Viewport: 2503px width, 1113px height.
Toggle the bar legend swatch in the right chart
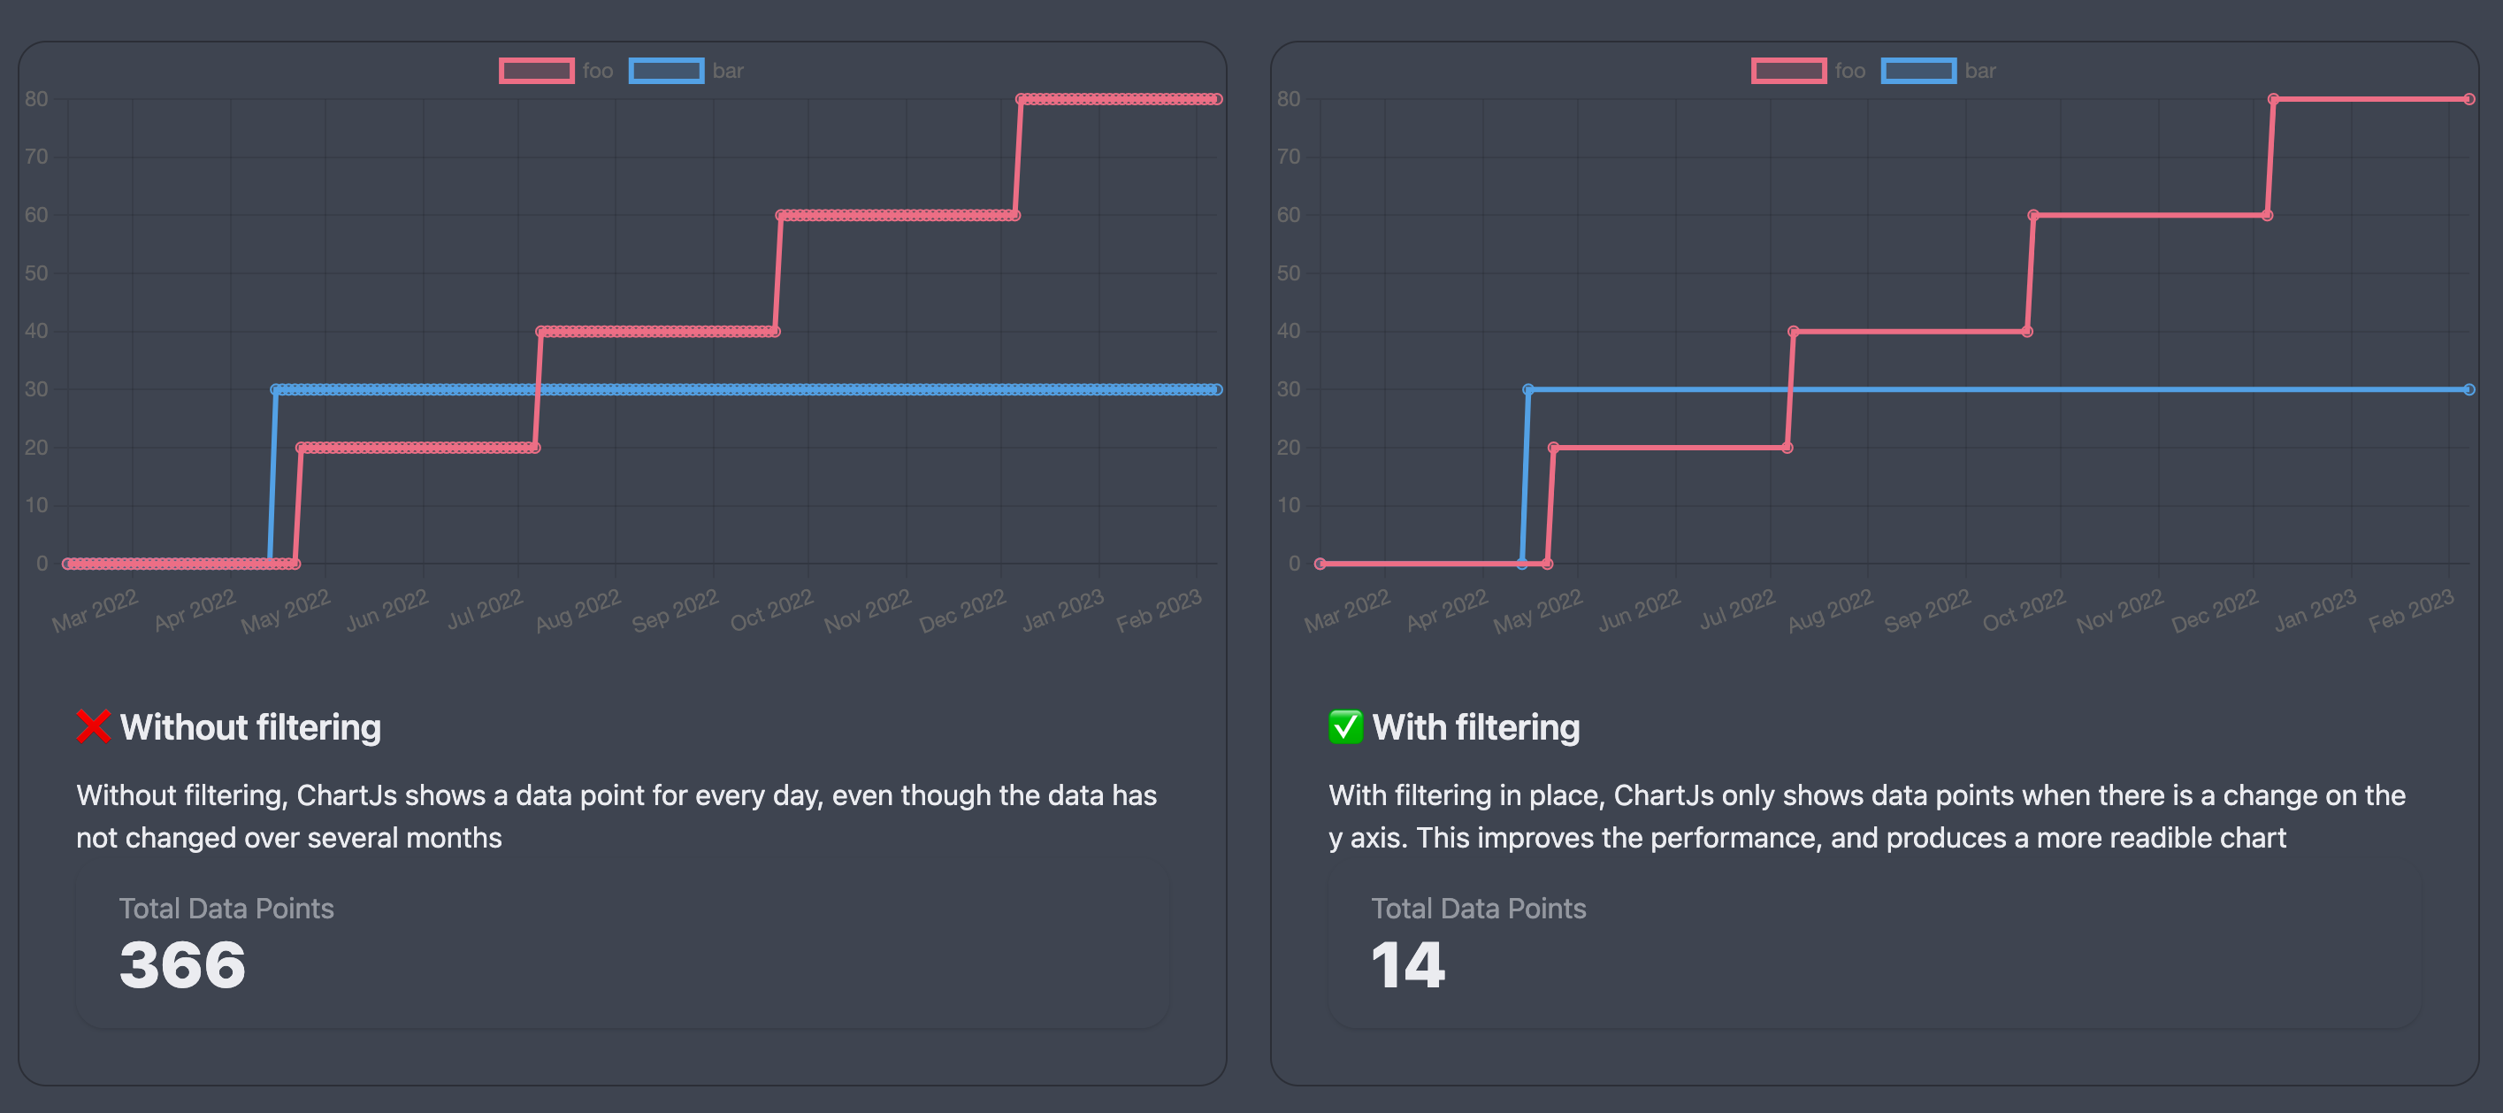click(1918, 71)
